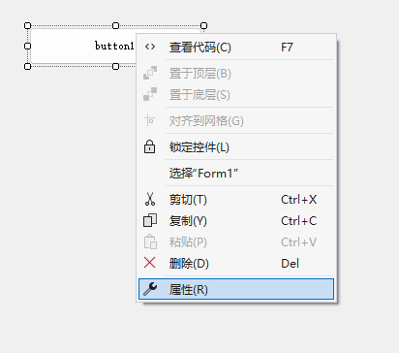Click the red X Delete icon
The height and width of the screenshot is (353, 399).
150,263
